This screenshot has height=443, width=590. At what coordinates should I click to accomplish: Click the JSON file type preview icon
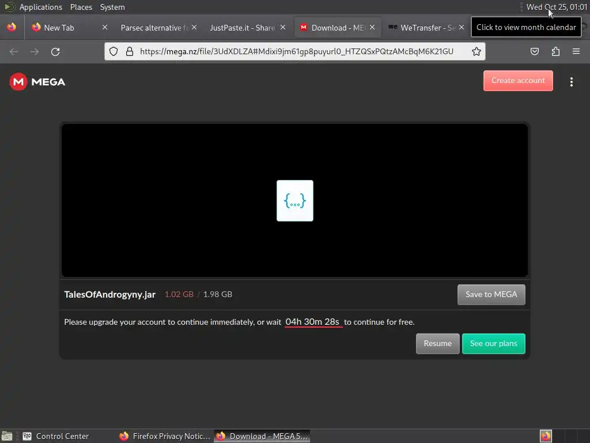tap(294, 200)
